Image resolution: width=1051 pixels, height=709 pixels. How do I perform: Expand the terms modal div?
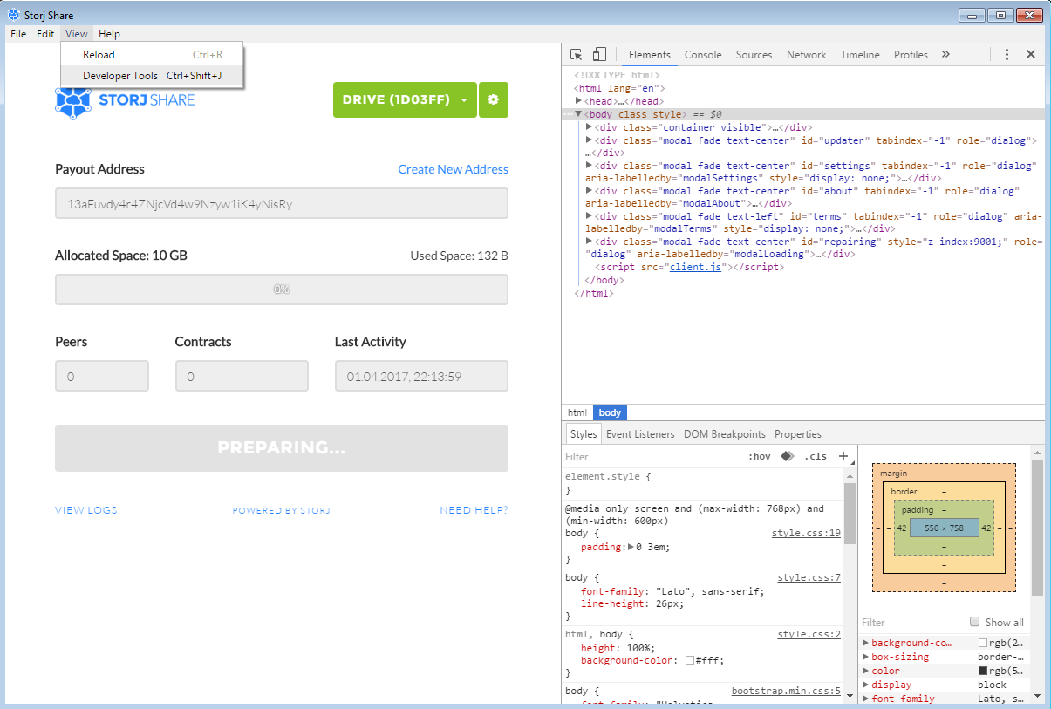[590, 215]
